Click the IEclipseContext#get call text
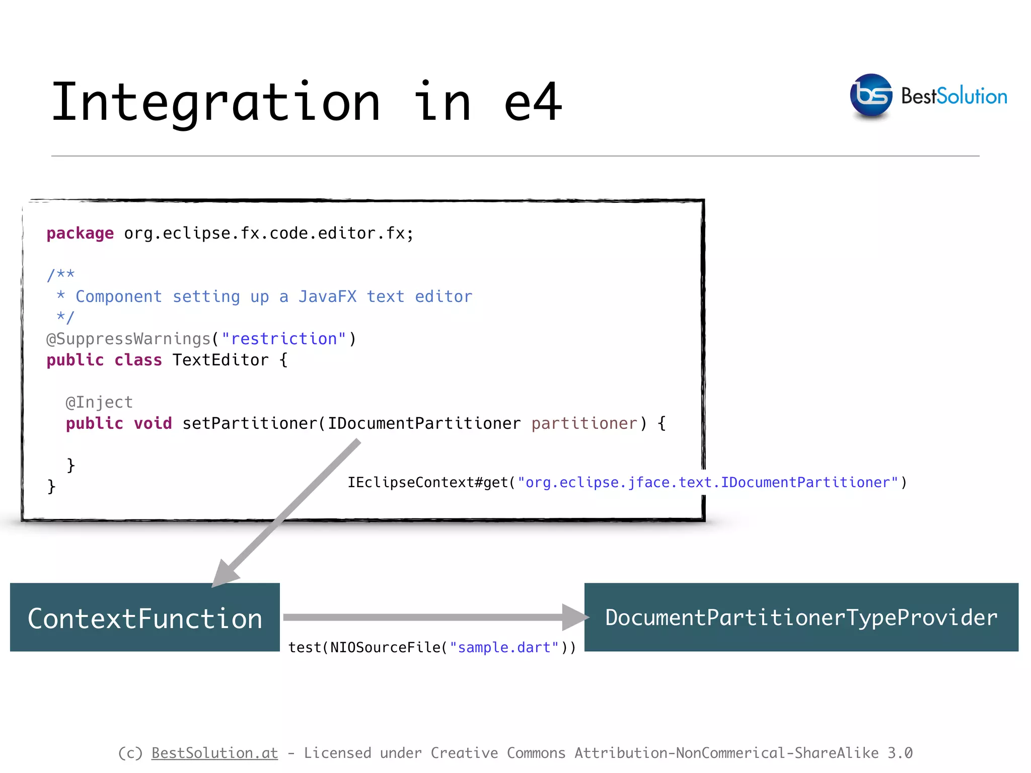The image size is (1031, 773). point(428,482)
